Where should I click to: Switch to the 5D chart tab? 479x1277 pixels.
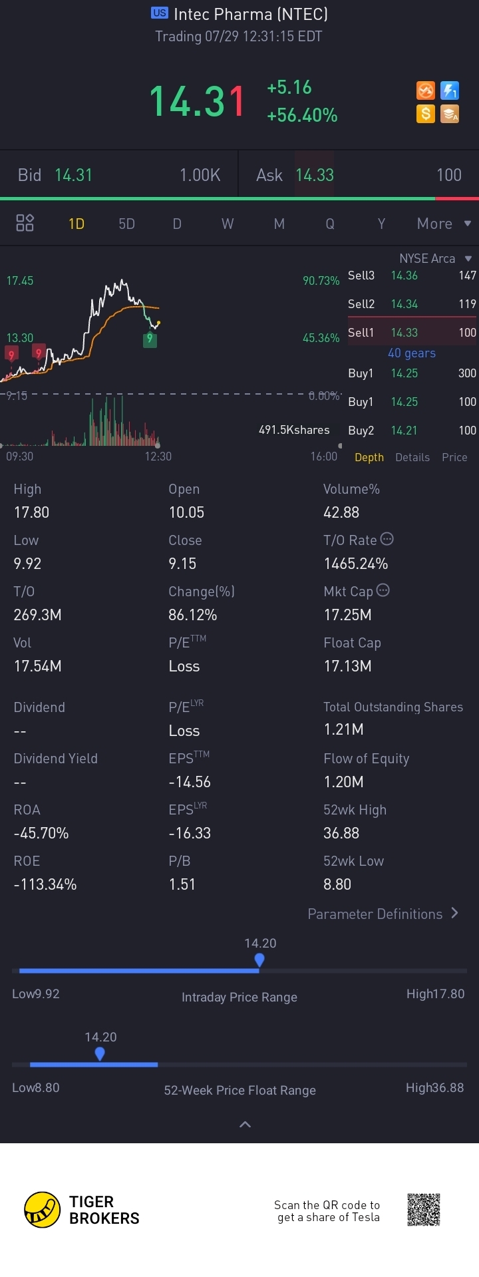(x=126, y=224)
